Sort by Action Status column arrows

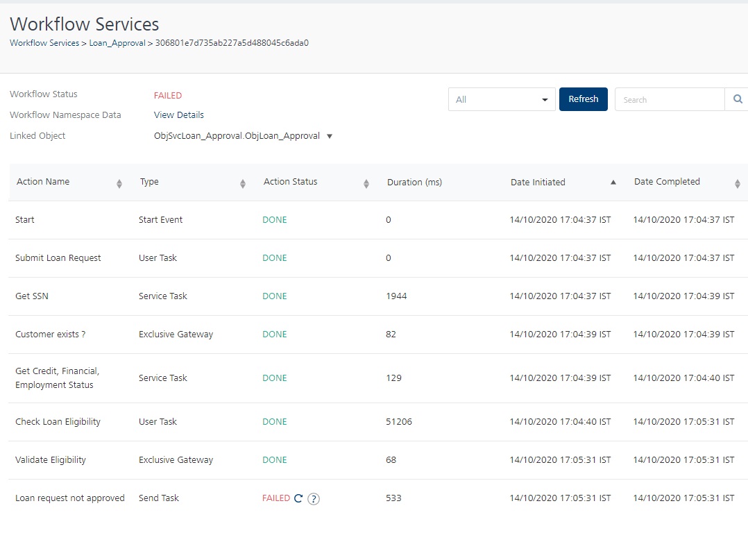pyautogui.click(x=366, y=183)
